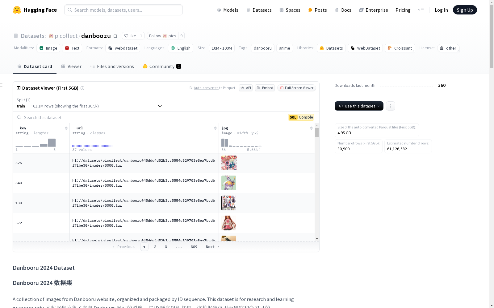Screen dimensions: 494x308
Task: Click the dataset stack icon beside Datasets:
Action: click(16, 36)
